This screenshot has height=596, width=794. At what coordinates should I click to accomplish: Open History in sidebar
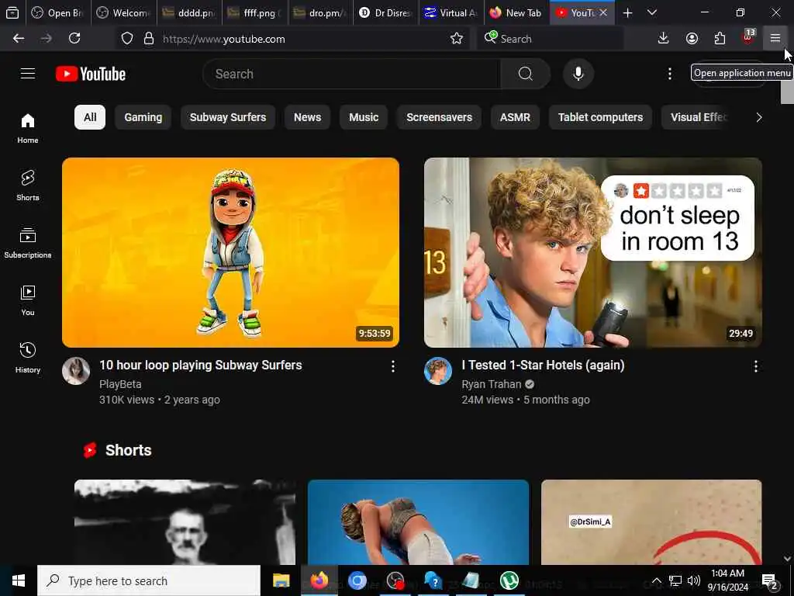(x=28, y=358)
